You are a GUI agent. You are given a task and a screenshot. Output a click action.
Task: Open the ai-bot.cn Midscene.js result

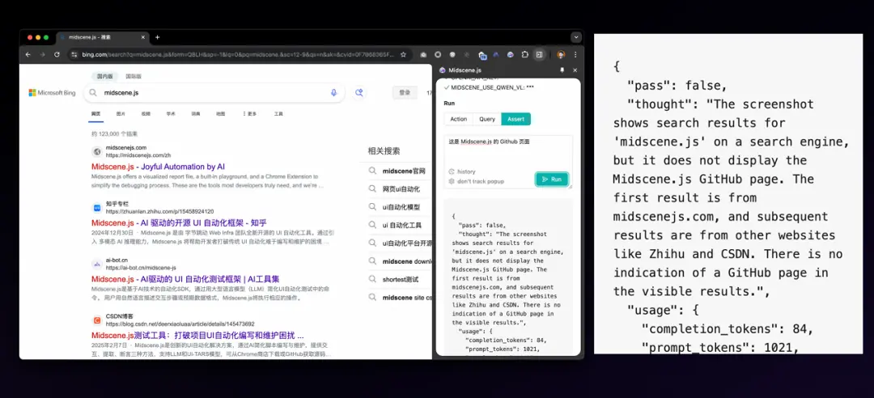point(185,279)
